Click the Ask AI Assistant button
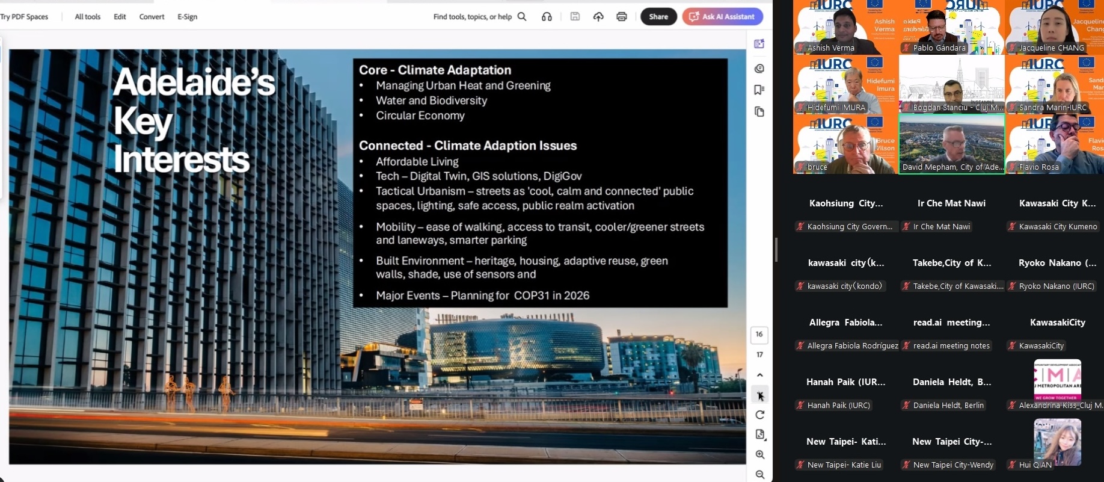Screen dimensions: 1104x482 (722, 17)
